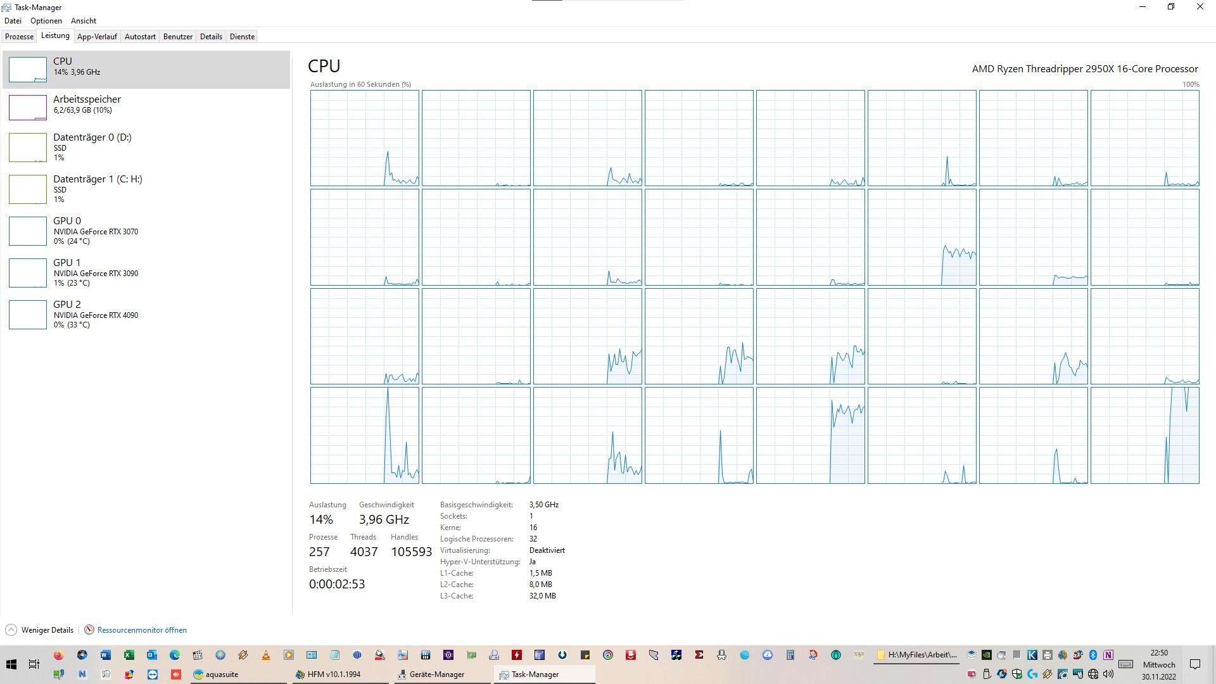Switch to the Geräte-Manager window
Viewport: 1216px width, 684px height.
tap(443, 674)
